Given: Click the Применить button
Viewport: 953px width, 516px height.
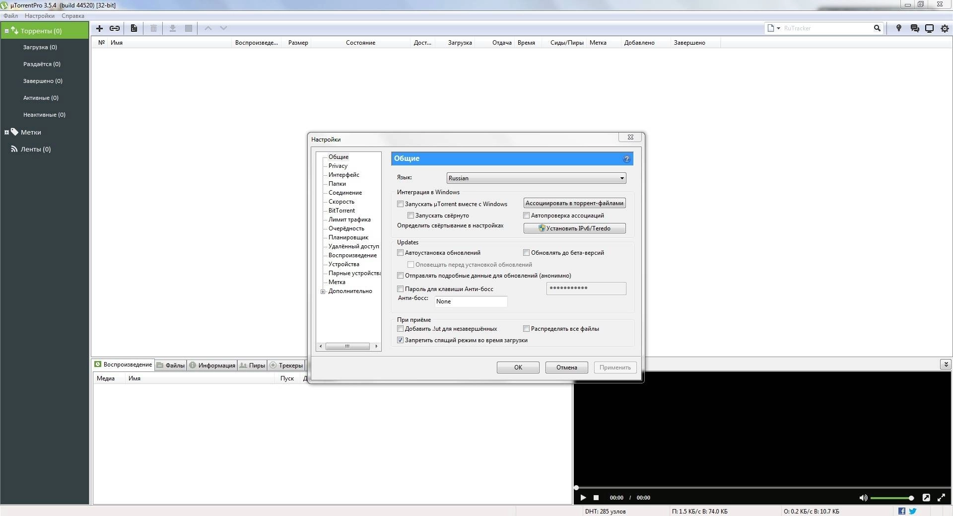Looking at the screenshot, I should pos(615,368).
